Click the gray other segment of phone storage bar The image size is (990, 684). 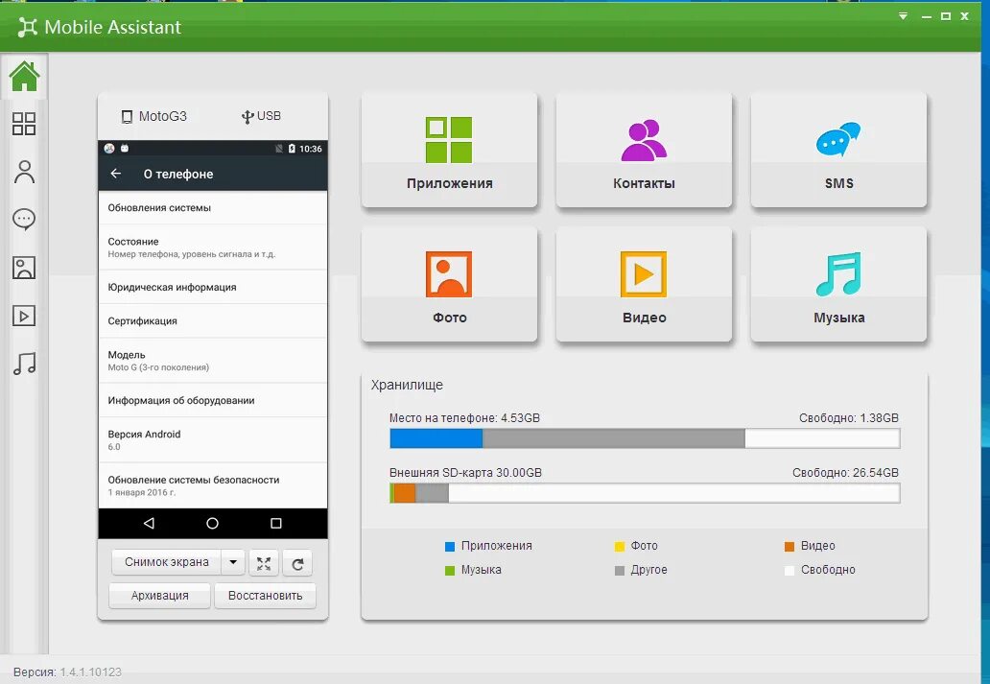(614, 438)
